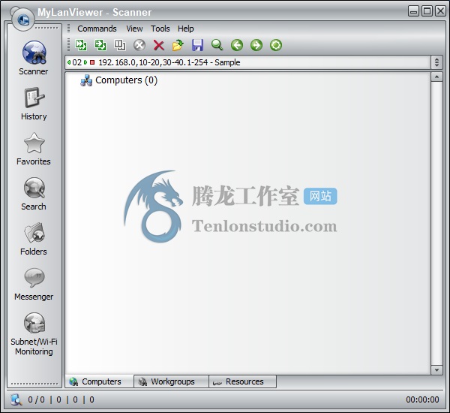The height and width of the screenshot is (413, 450).
Task: Click the small red square range marker
Action: 92,62
